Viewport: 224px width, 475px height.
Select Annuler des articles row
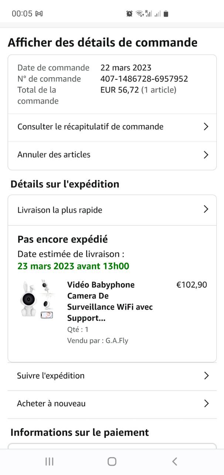(x=54, y=155)
